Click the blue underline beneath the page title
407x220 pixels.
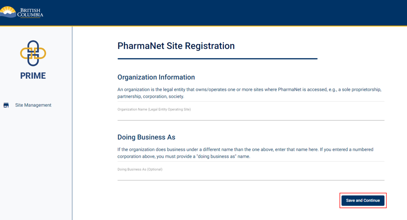[x=217, y=59]
